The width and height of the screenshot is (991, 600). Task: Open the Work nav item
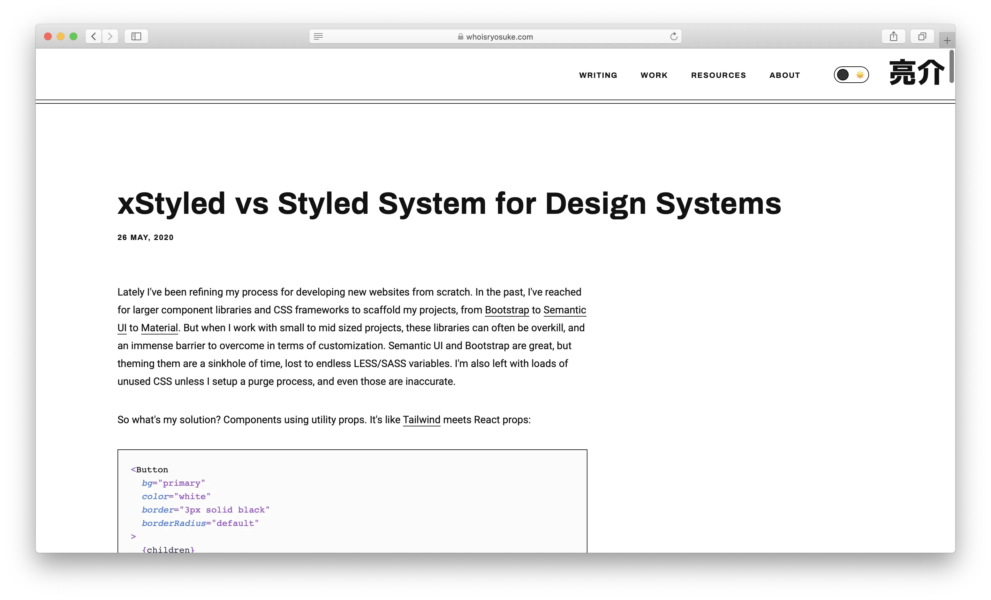654,75
